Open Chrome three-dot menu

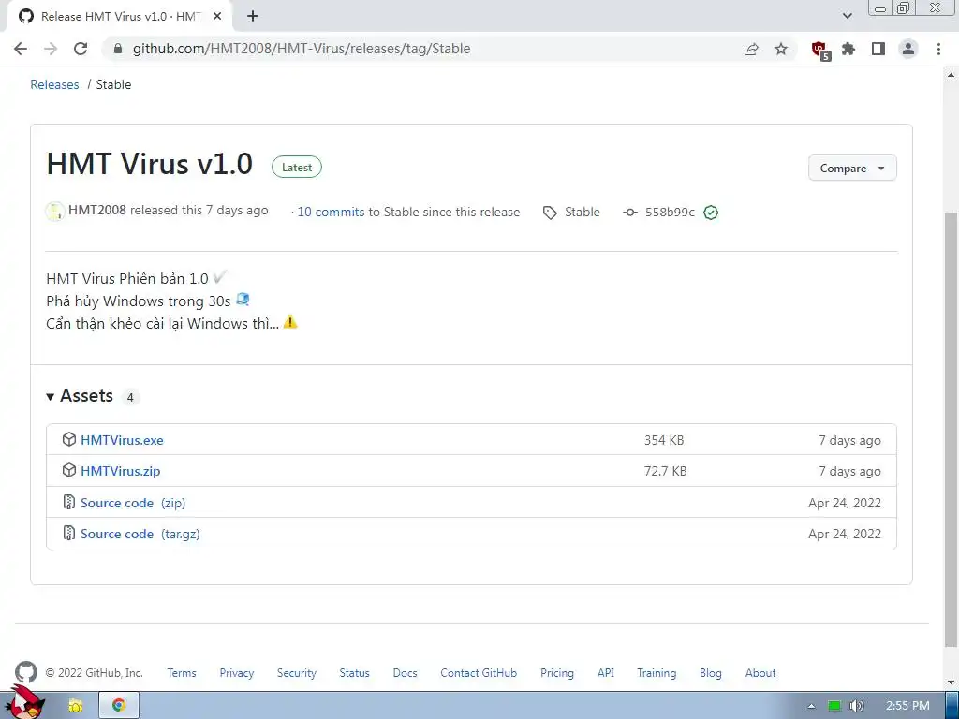938,49
